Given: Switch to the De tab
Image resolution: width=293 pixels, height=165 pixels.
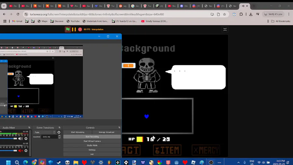Looking at the screenshot, I should (x=99, y=6).
